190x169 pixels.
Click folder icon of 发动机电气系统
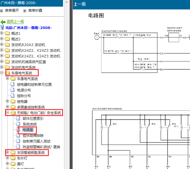point(7,67)
